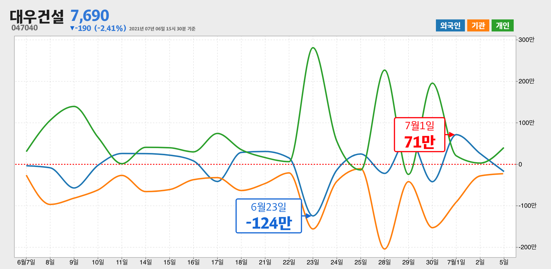Click the 24일 x-axis date label
The width and height of the screenshot is (551, 269).
pos(337,262)
